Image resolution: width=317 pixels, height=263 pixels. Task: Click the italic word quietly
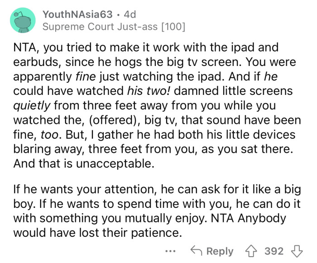32,106
